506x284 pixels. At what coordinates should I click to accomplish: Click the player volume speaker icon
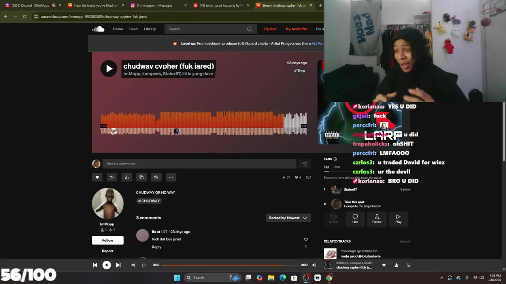[314, 265]
